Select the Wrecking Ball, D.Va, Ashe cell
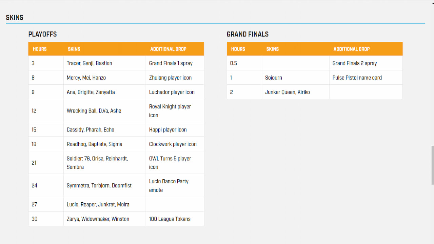 point(94,111)
